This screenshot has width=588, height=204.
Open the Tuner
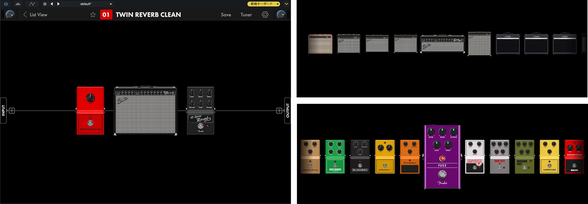[246, 15]
